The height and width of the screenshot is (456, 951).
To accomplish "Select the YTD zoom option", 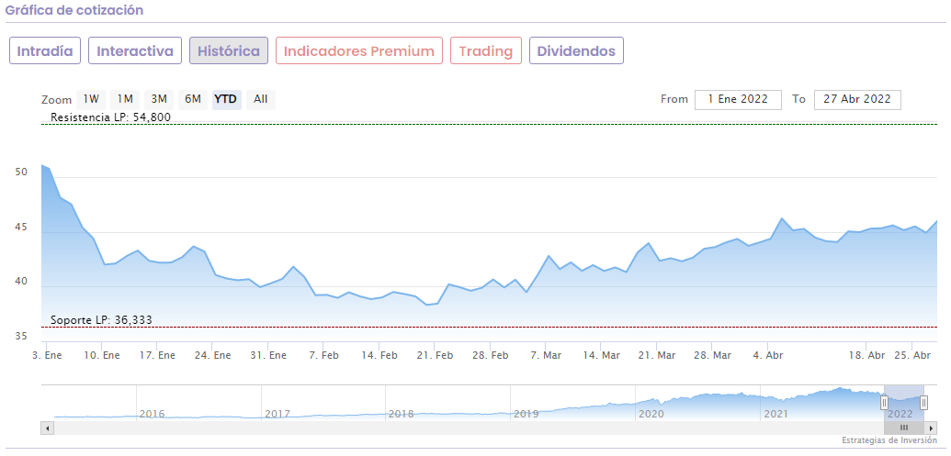I will [x=225, y=99].
